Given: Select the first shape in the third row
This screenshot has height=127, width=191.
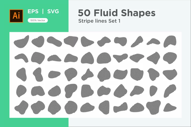Looking at the screenshot, I should tap(21, 74).
